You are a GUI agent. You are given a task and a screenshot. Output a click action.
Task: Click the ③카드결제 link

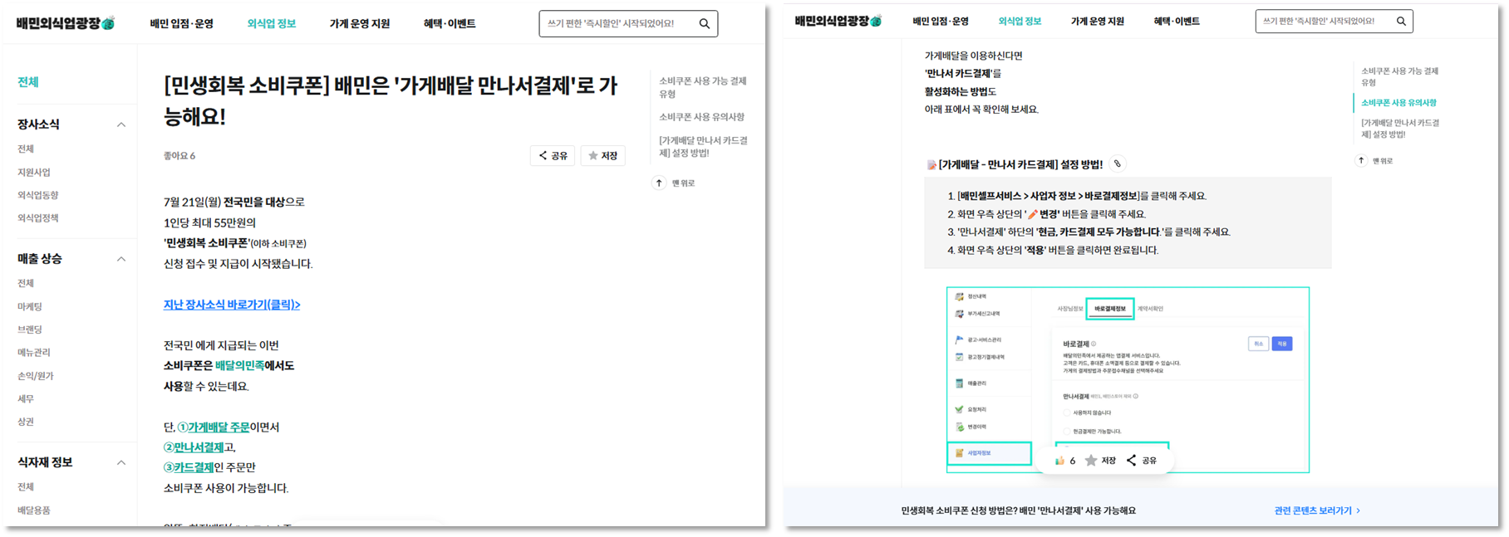click(x=189, y=467)
